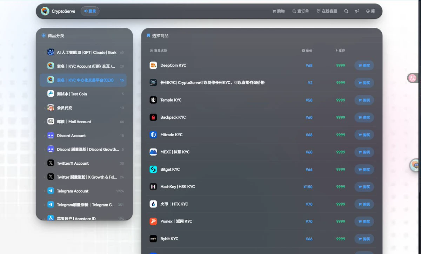Image resolution: width=421 pixels, height=254 pixels.
Task: Click the Pionex 派网 KYC icon
Action: click(x=153, y=221)
